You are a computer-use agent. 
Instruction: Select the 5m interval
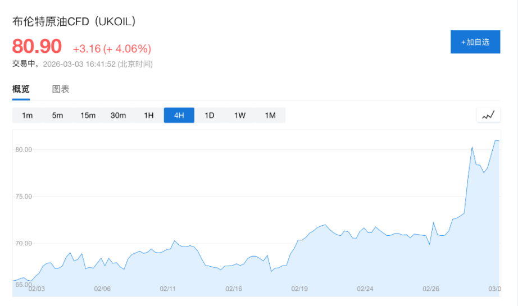tap(58, 116)
